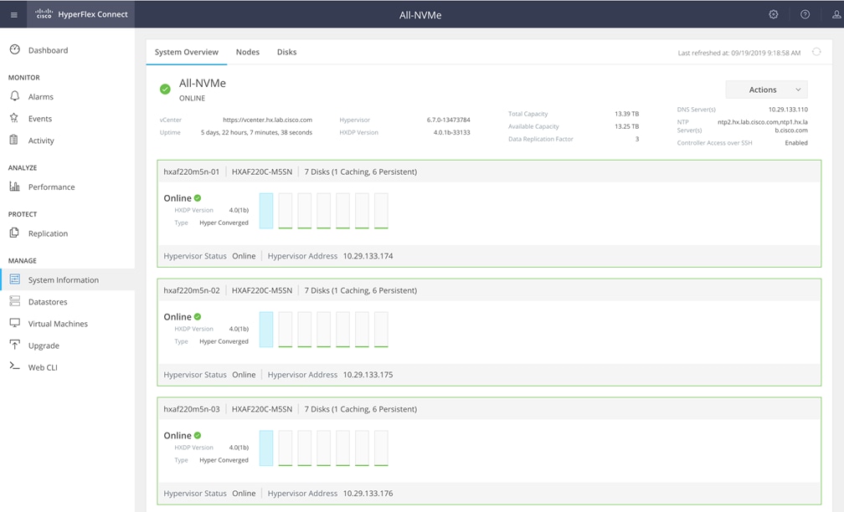The width and height of the screenshot is (844, 512).
Task: Click the Activity clipboard icon
Action: pyautogui.click(x=14, y=140)
